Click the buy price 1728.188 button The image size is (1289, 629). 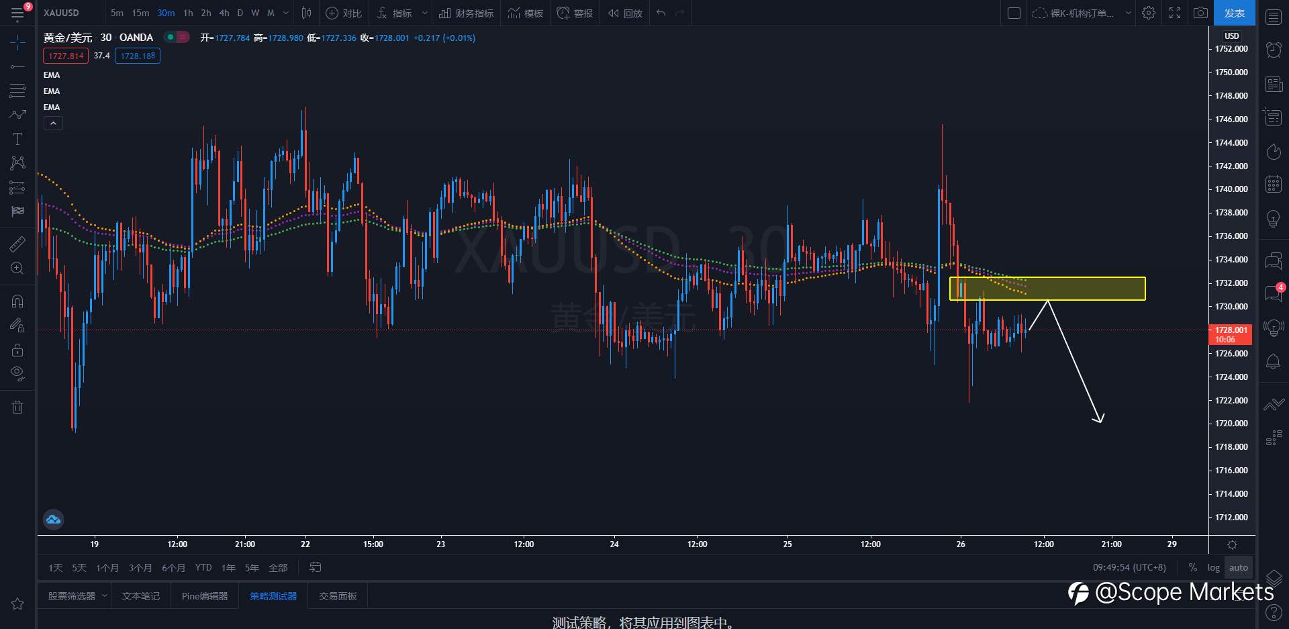point(138,56)
